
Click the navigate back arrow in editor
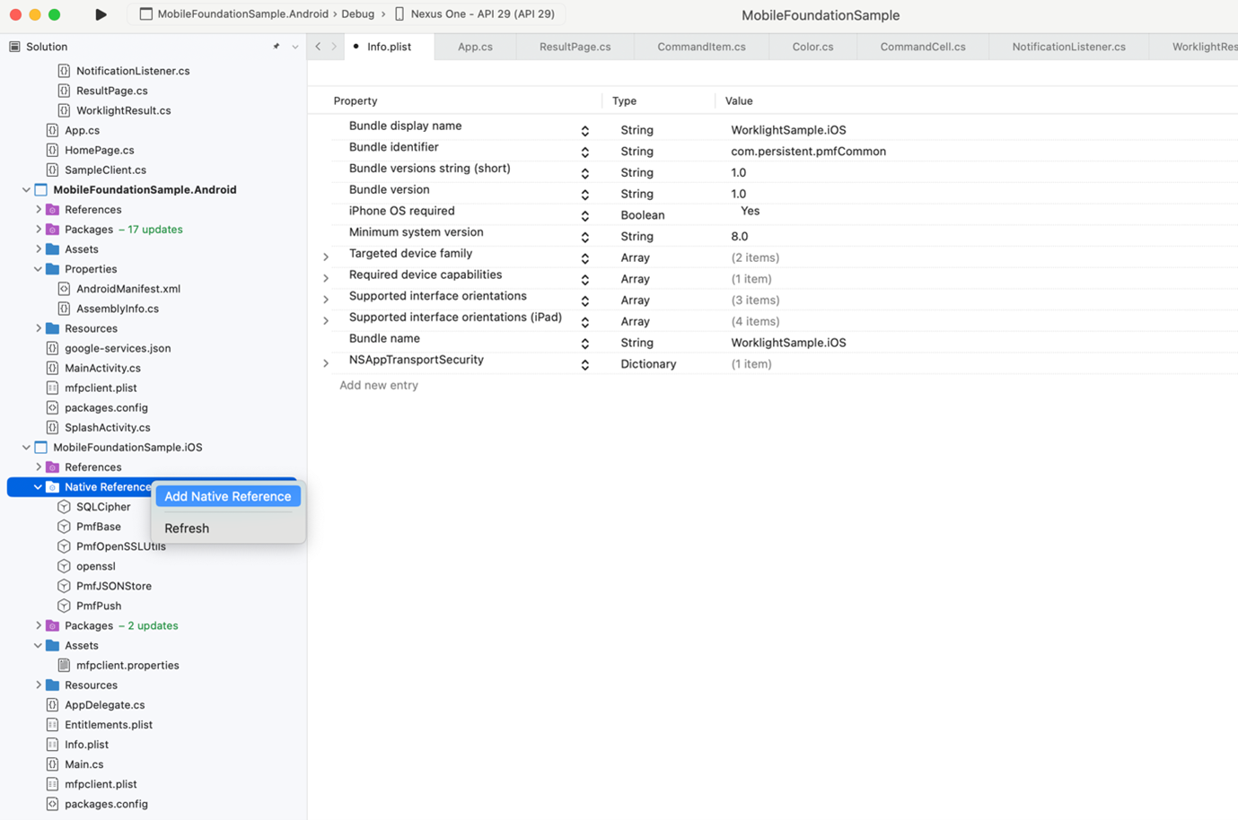point(318,47)
